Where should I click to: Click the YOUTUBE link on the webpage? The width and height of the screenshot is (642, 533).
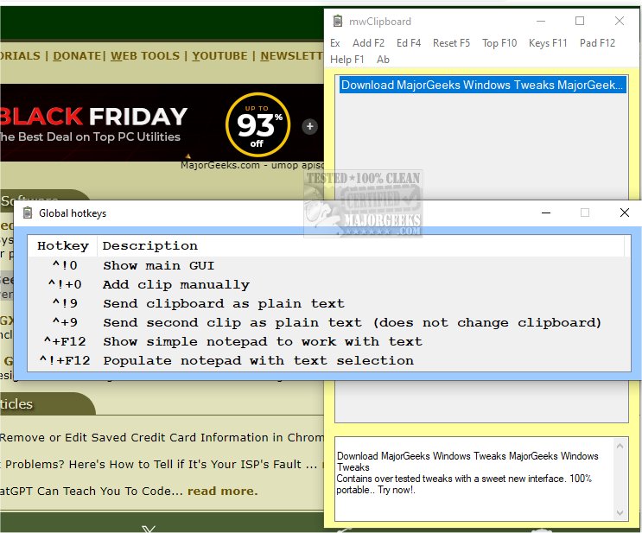pyautogui.click(x=219, y=55)
